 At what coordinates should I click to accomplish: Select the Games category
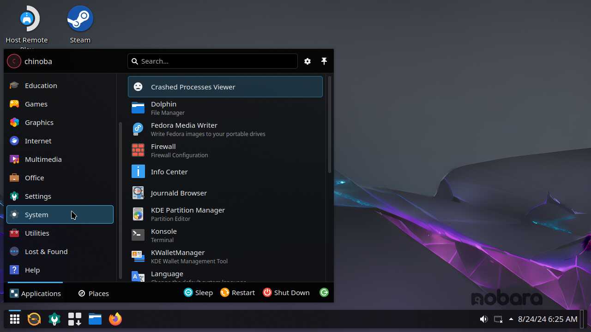(x=60, y=104)
